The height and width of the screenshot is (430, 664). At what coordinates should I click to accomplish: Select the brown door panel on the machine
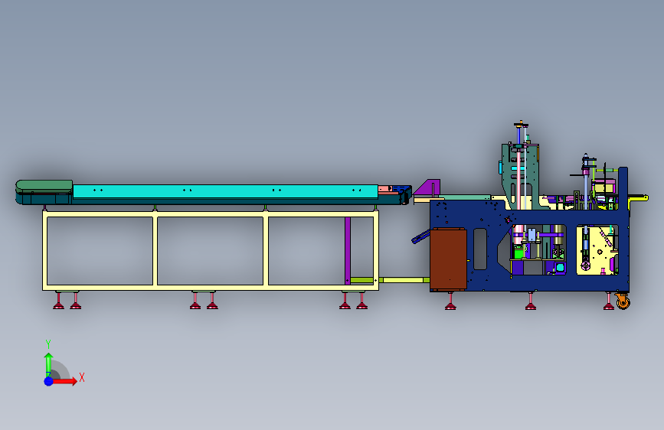(x=449, y=259)
